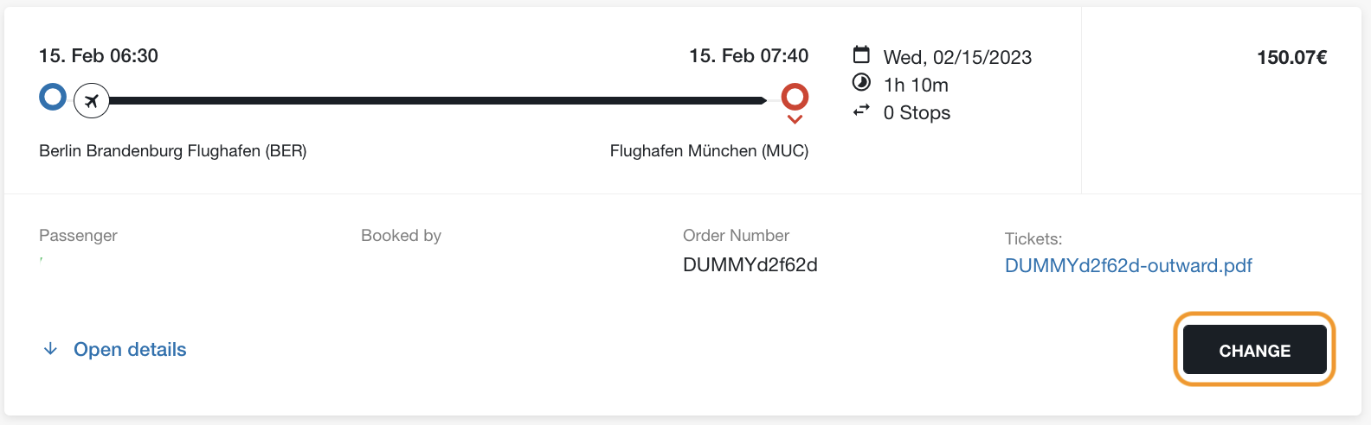This screenshot has height=425, width=1371.
Task: Click the 150.07€ price
Action: click(x=1291, y=57)
